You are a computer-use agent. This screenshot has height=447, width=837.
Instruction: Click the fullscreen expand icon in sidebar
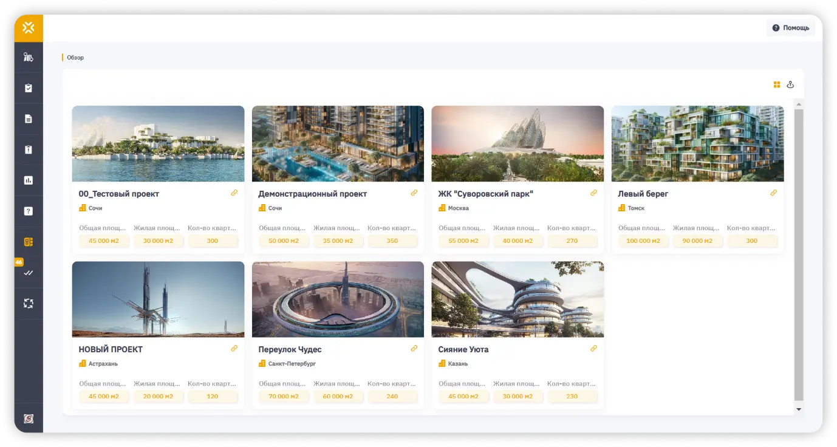pos(28,303)
